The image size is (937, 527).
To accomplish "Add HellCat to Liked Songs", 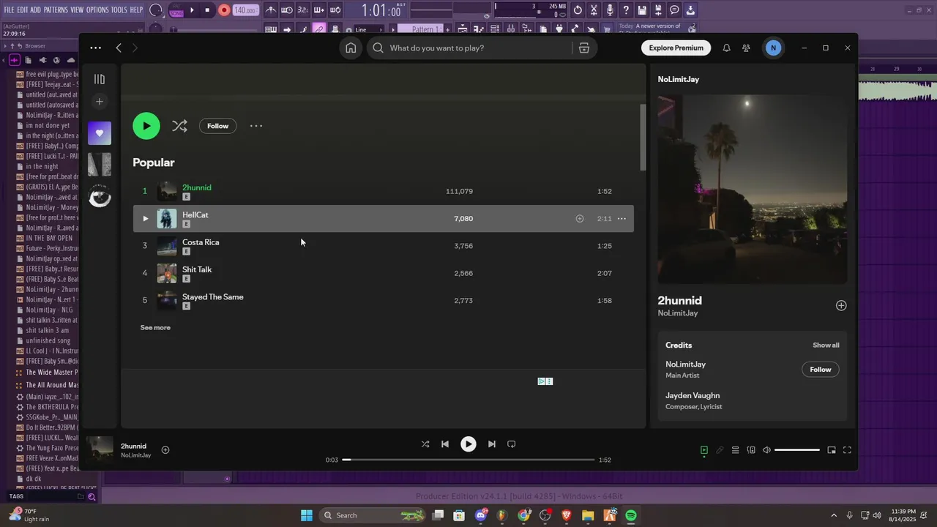I will coord(580,218).
